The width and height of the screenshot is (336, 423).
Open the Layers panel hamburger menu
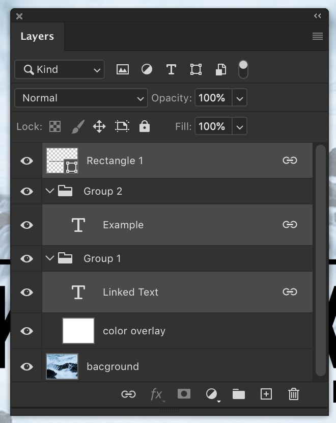318,37
